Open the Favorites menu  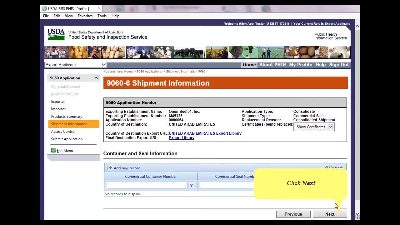(85, 16)
